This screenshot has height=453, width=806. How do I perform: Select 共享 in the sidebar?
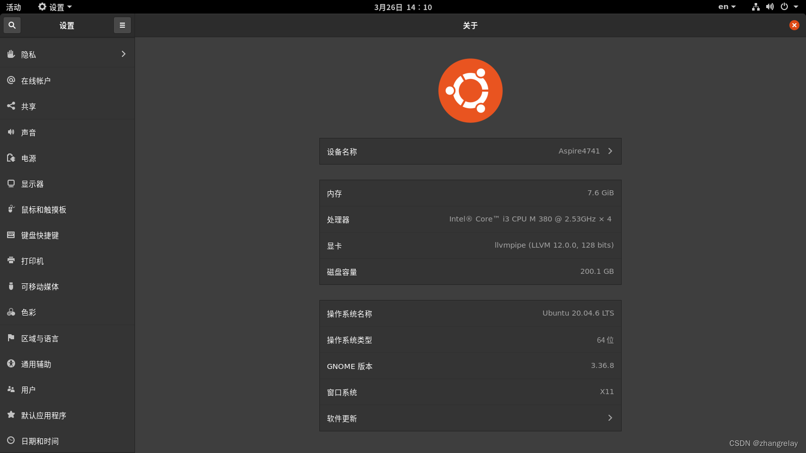pos(68,106)
